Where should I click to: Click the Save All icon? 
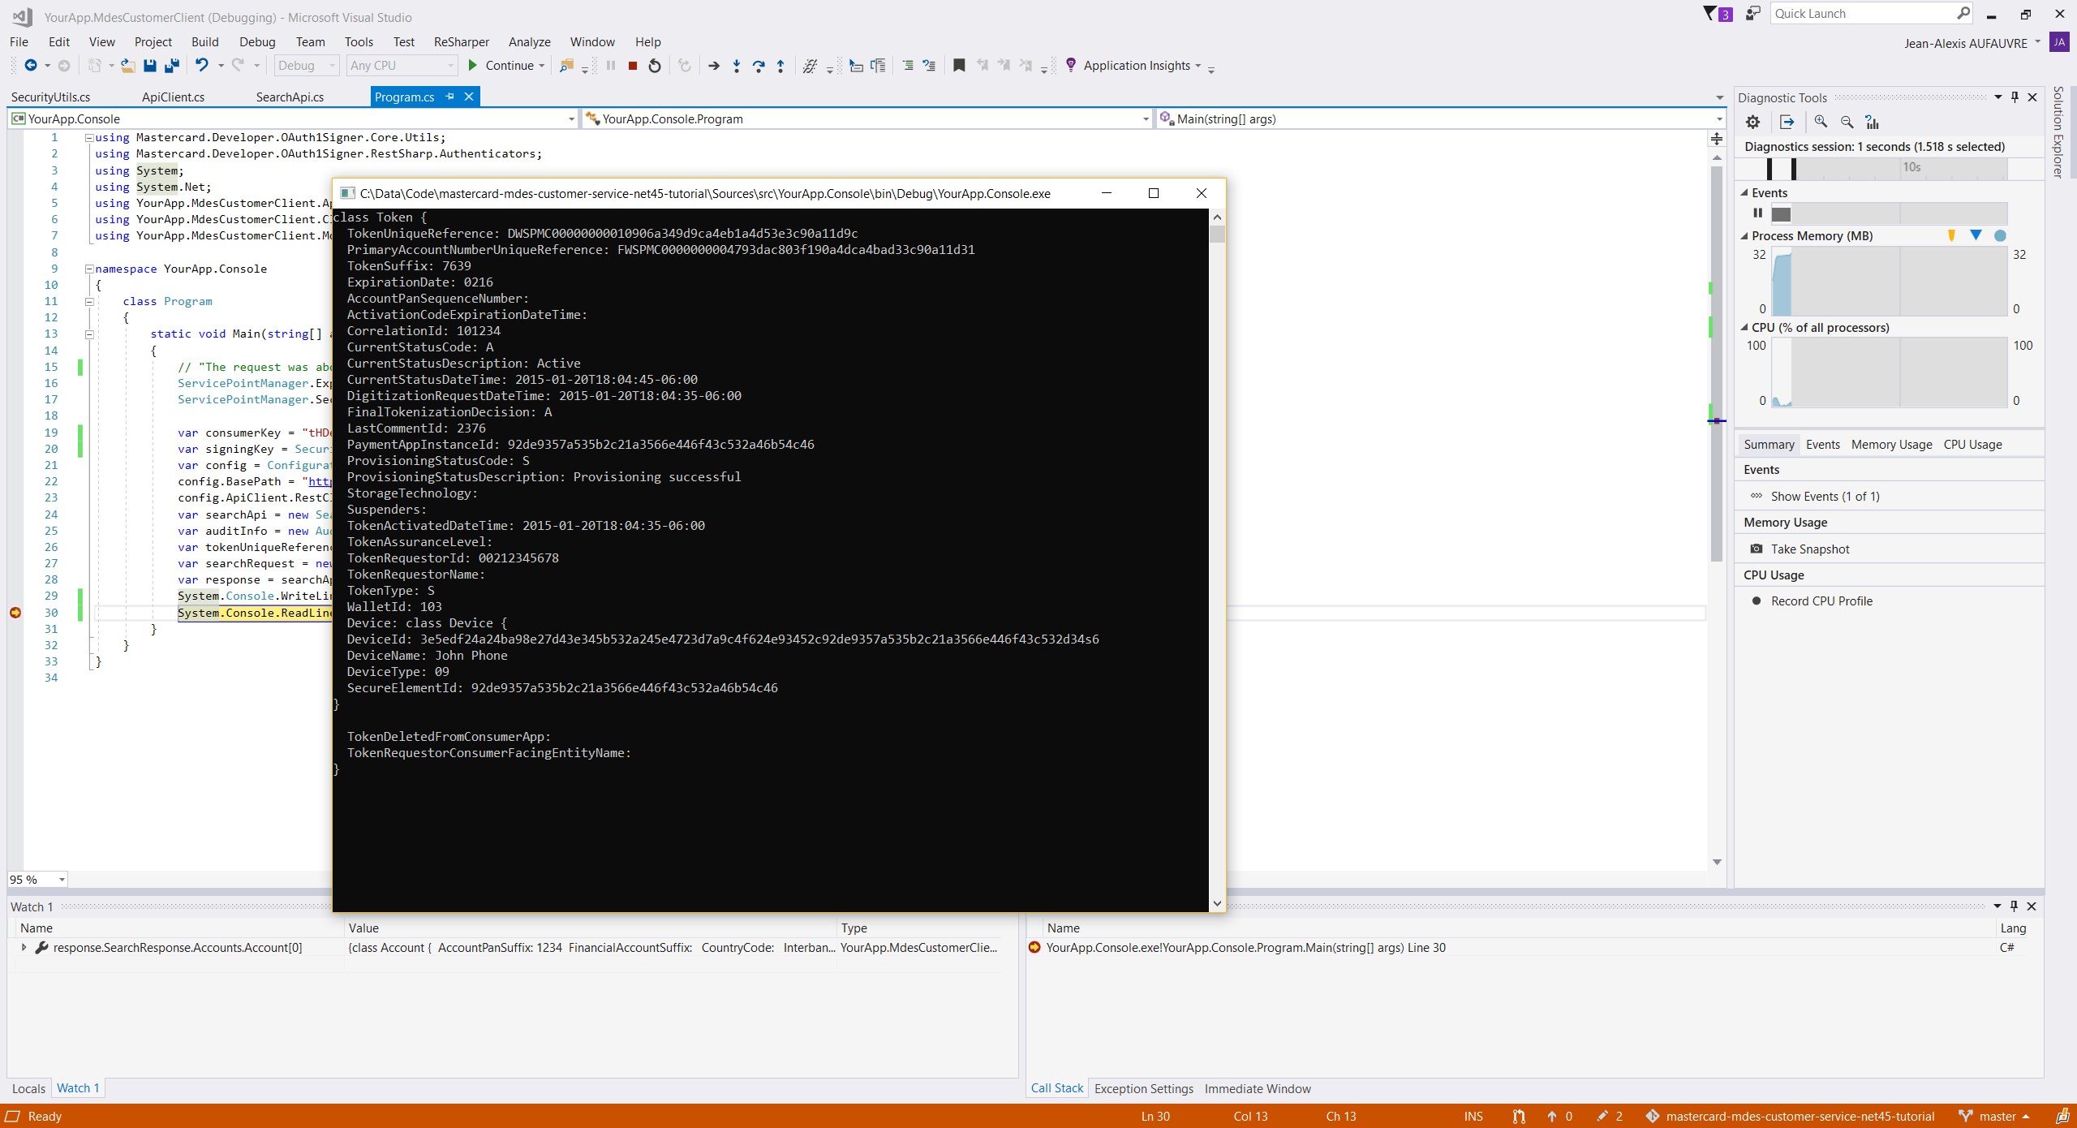172,66
